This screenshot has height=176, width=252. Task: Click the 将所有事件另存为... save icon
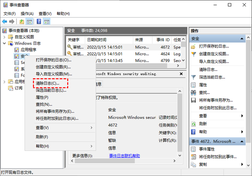(x=193, y=100)
